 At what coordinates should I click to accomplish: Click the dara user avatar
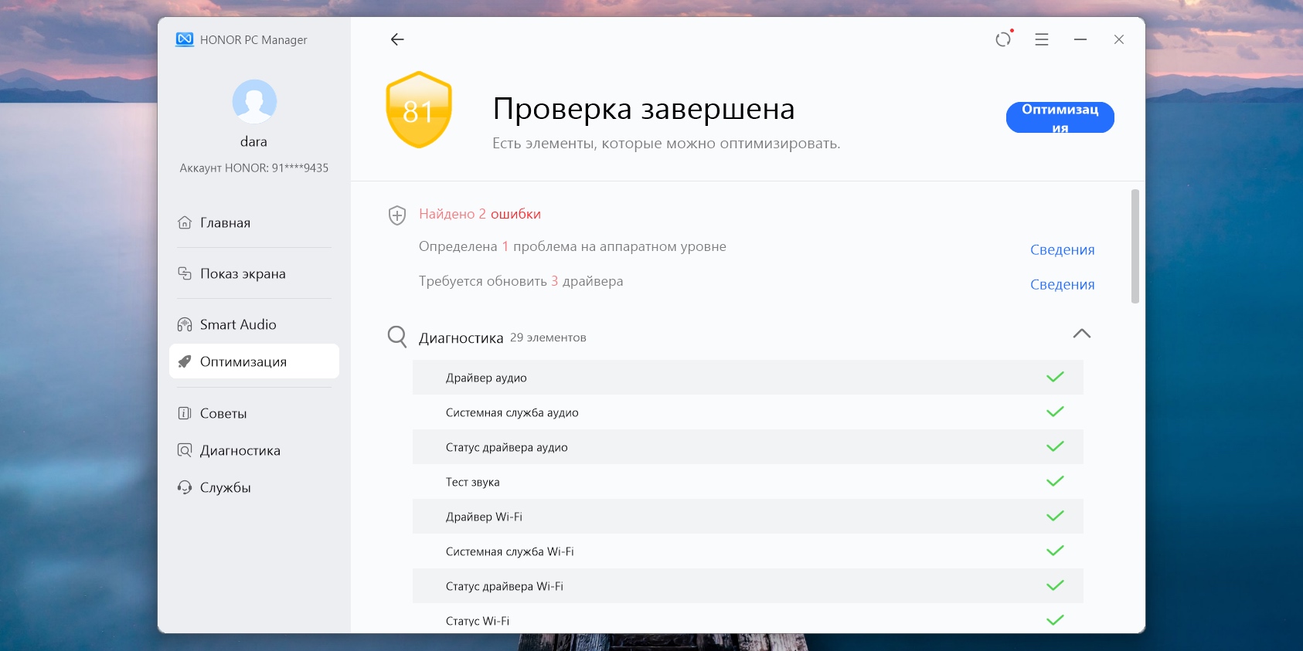click(x=254, y=101)
